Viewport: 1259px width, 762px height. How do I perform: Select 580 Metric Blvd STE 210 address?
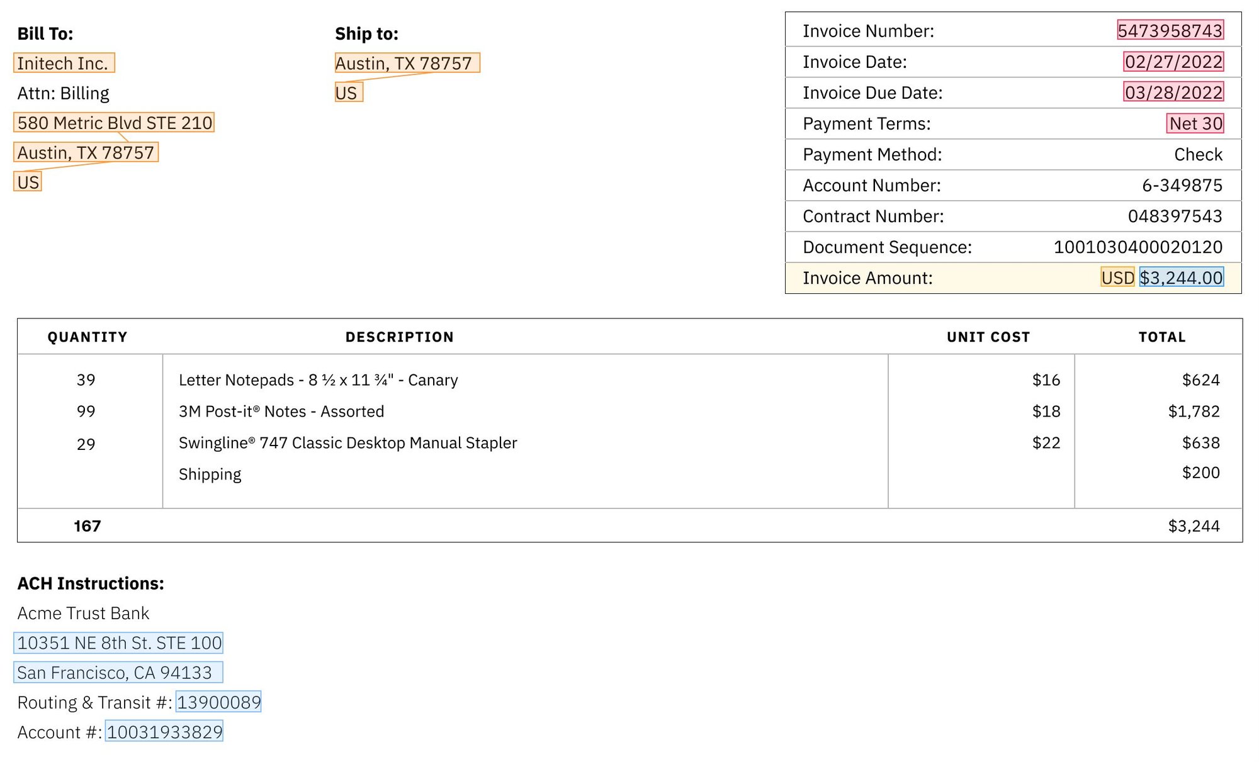(114, 122)
